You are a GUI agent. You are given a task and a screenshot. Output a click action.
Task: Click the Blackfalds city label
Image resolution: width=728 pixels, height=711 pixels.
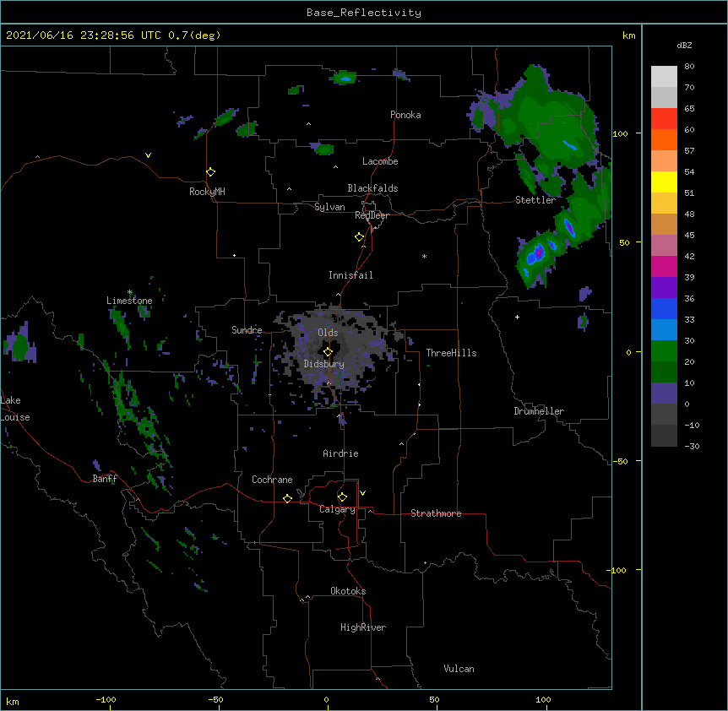pyautogui.click(x=372, y=188)
